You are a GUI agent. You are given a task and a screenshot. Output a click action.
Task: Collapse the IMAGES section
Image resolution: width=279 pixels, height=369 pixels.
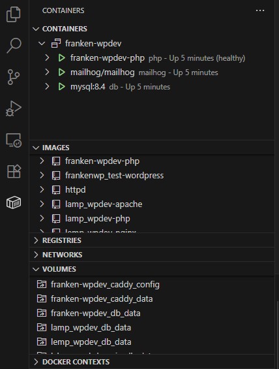pyautogui.click(x=36, y=148)
